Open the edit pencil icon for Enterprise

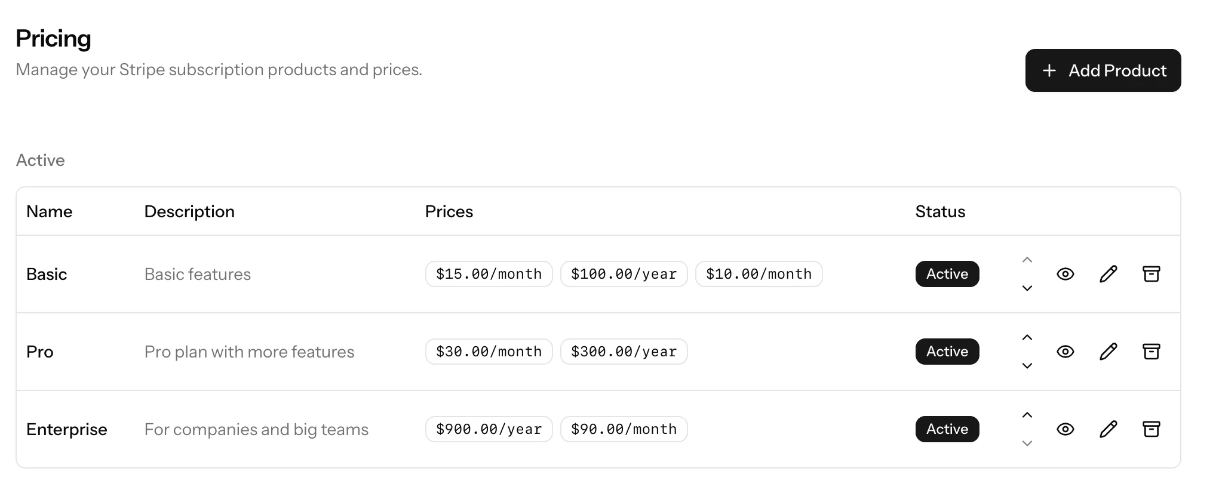1108,429
